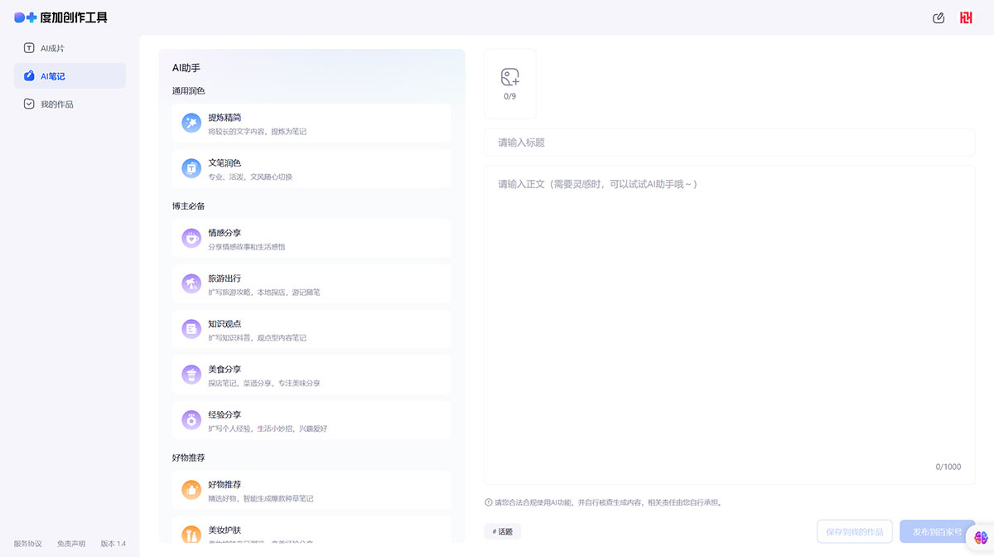Click 保存到我的作品 to save the draft
Image resolution: width=994 pixels, height=557 pixels.
click(854, 531)
